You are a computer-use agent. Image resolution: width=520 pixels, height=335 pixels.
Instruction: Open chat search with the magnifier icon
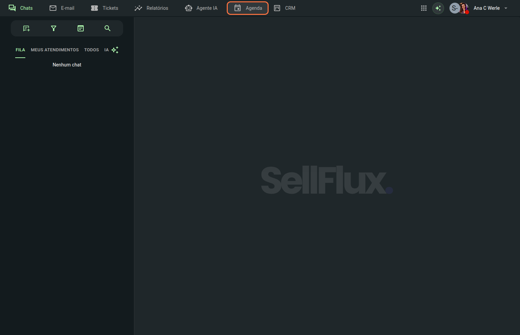click(107, 28)
